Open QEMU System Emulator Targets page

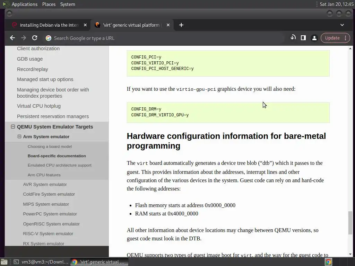(x=55, y=127)
